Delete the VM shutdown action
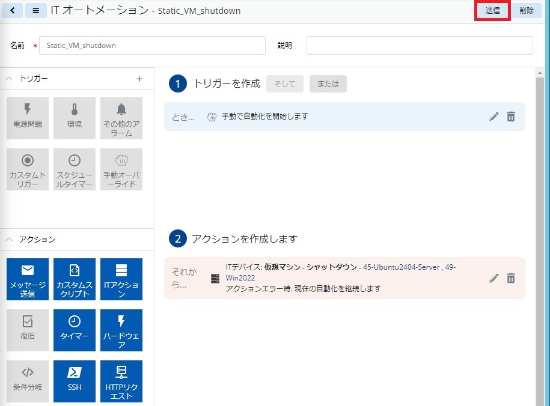 click(511, 279)
